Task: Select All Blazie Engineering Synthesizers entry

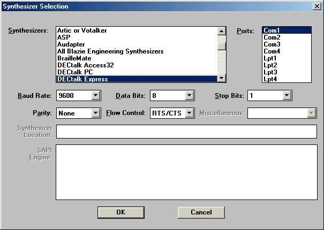Action: click(137, 51)
